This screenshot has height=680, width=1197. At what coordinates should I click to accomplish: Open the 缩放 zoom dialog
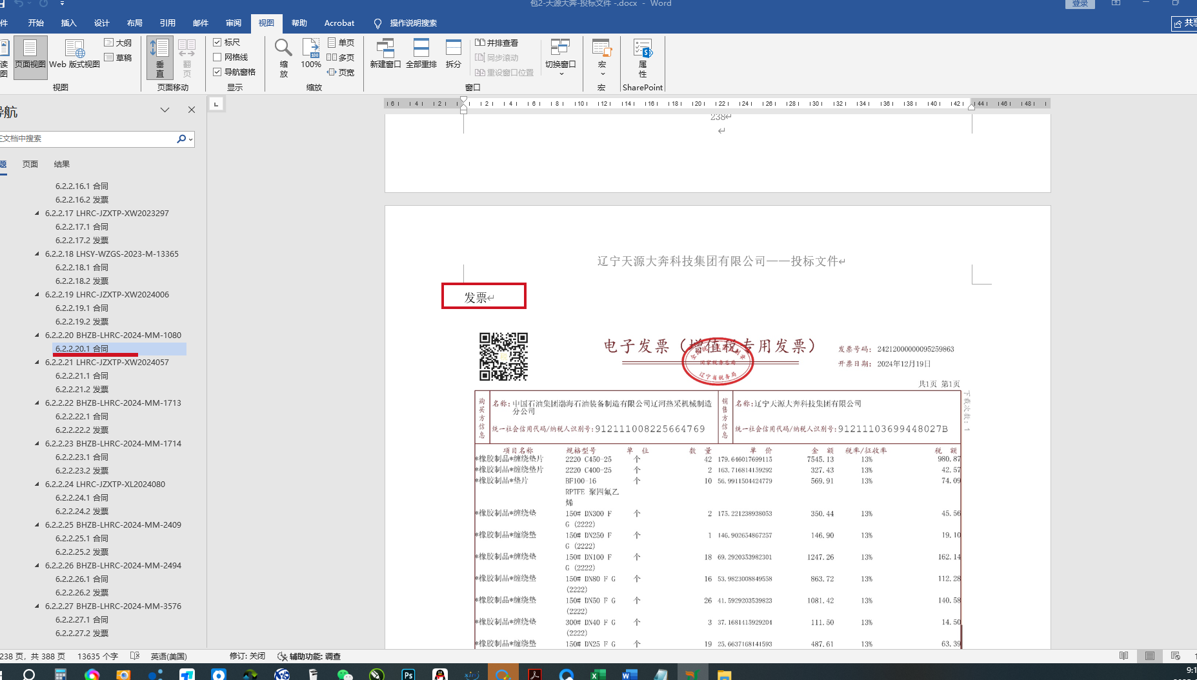283,57
